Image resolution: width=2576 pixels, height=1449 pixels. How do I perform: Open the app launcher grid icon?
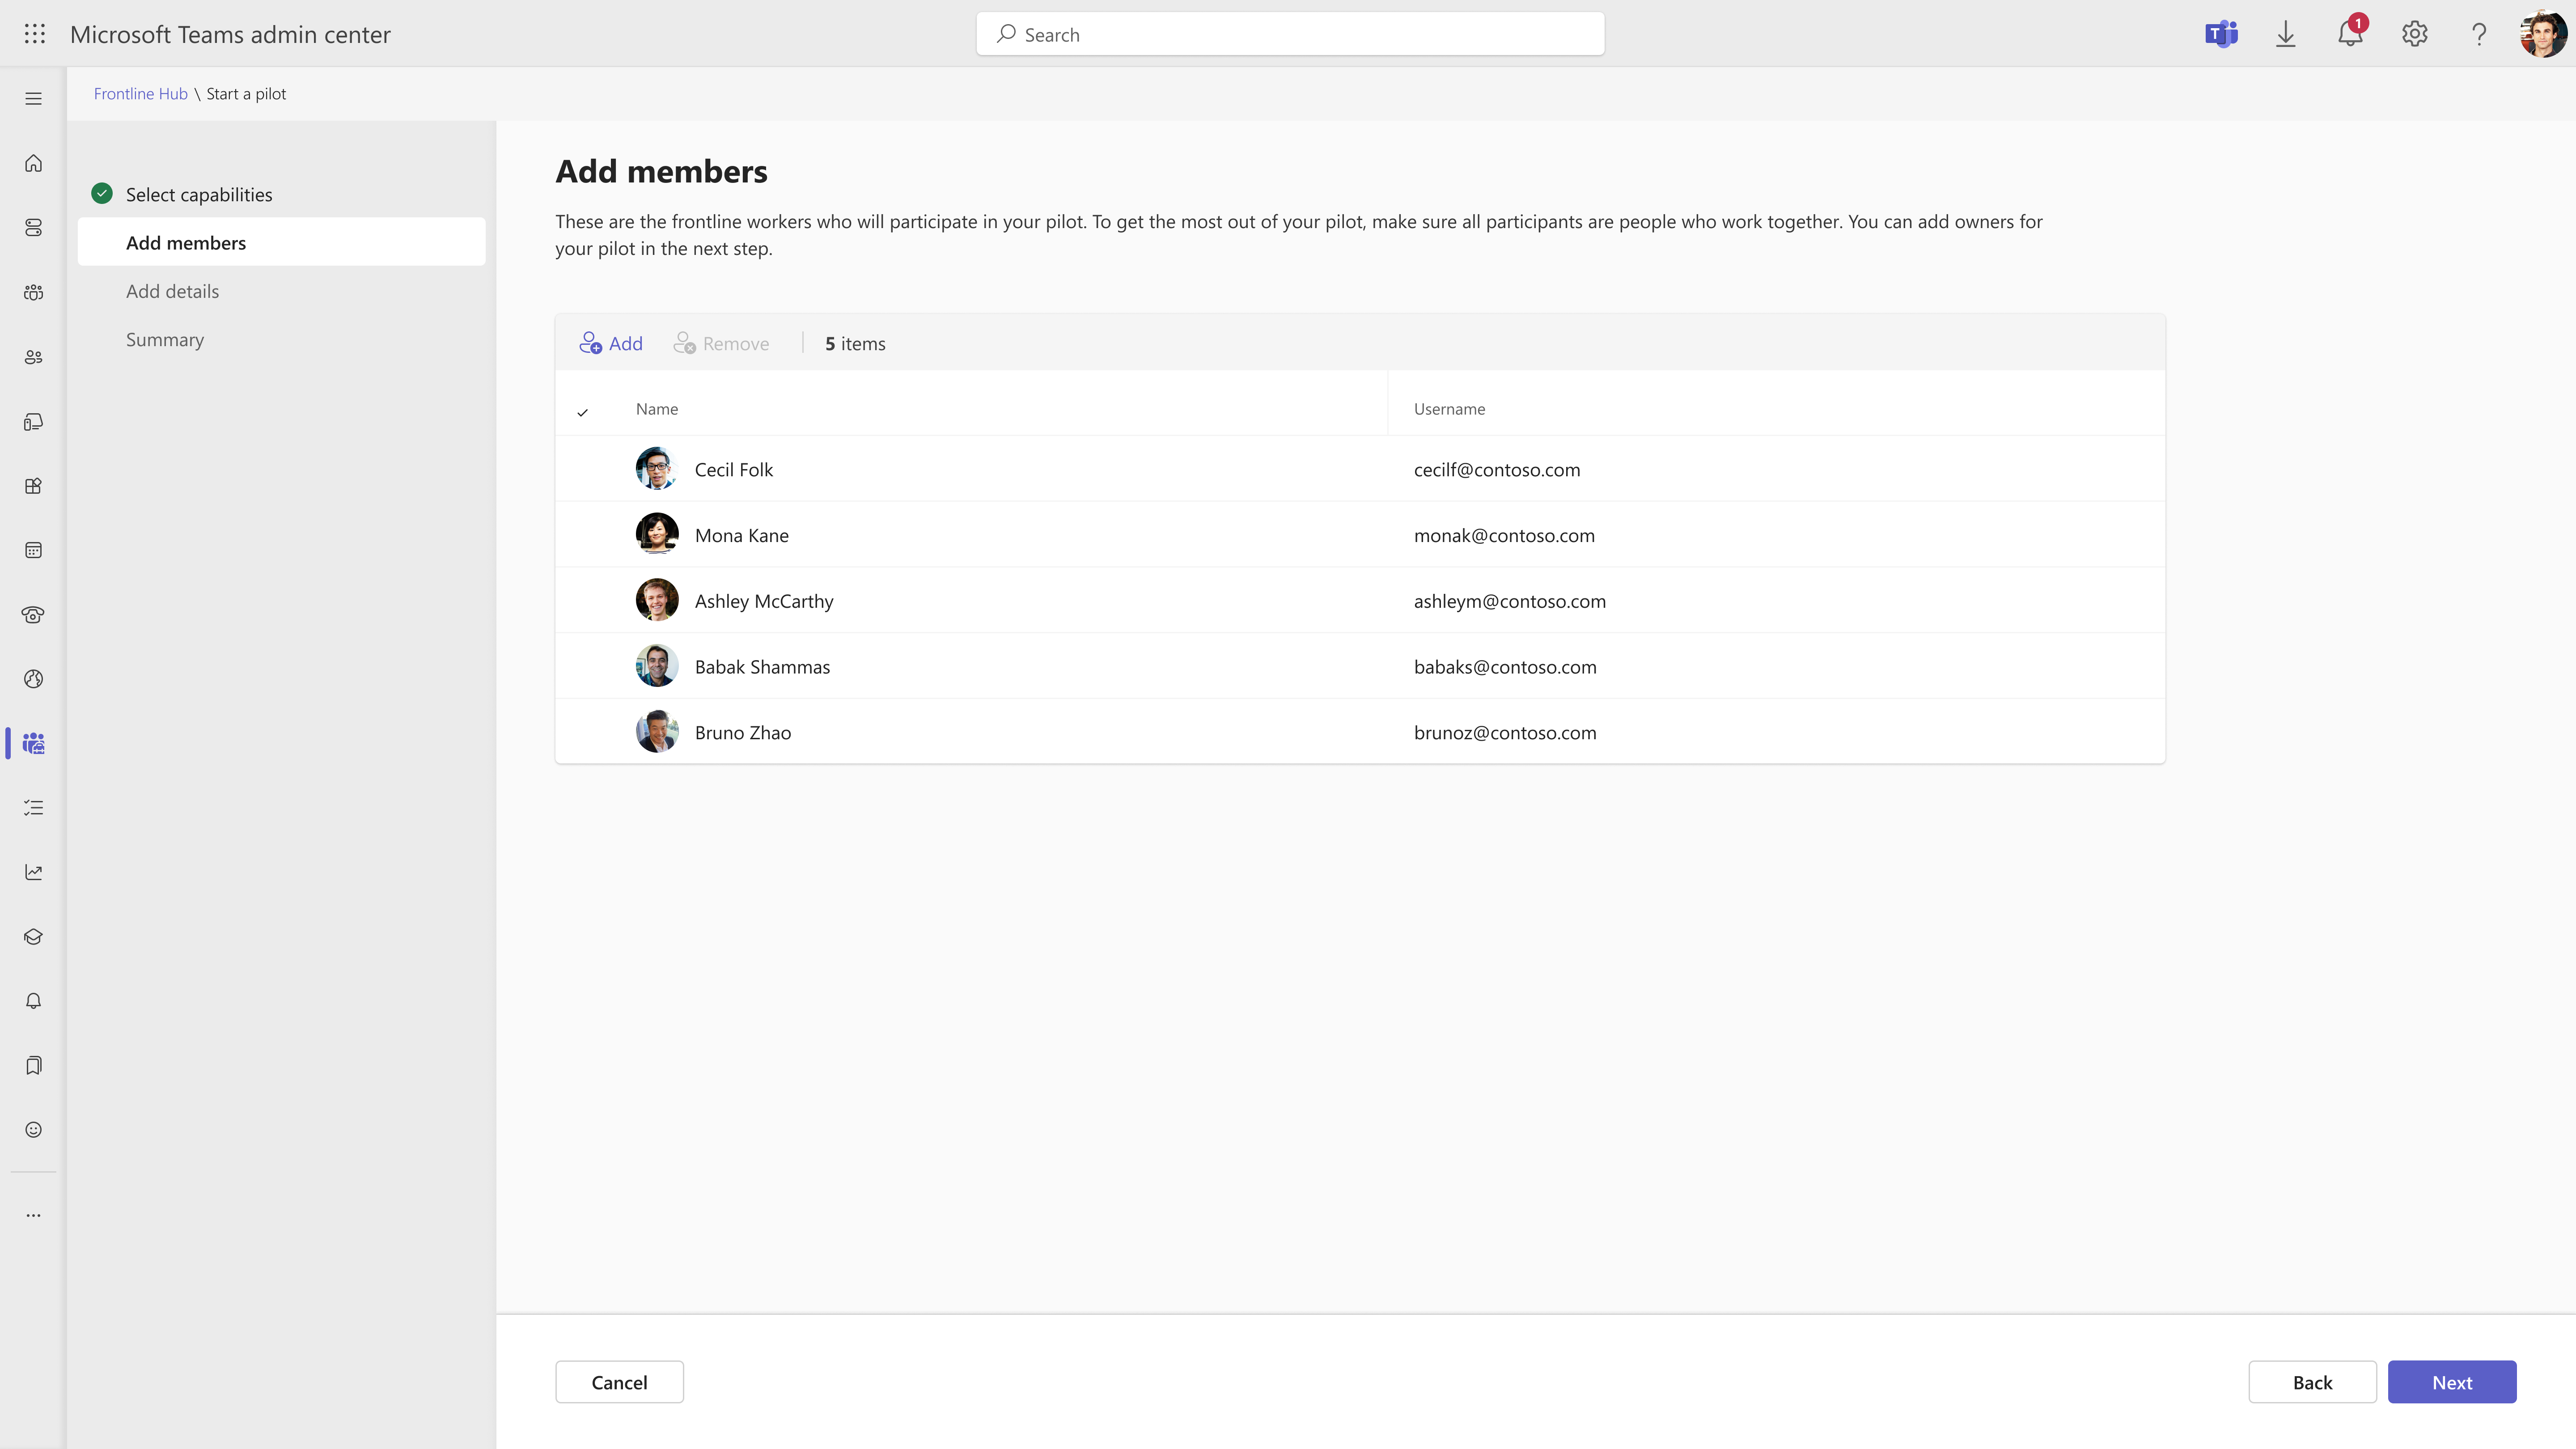[34, 34]
